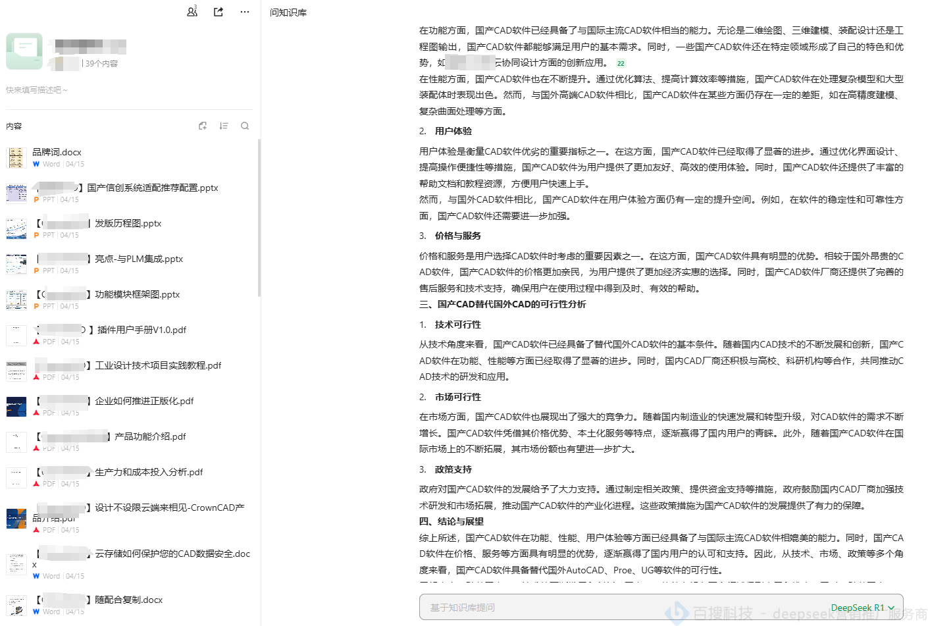
Task: Open the three-dot more options menu
Action: tap(245, 12)
